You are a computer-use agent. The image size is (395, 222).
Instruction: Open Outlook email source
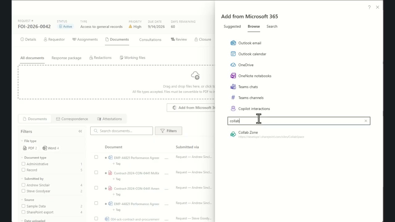click(x=246, y=43)
